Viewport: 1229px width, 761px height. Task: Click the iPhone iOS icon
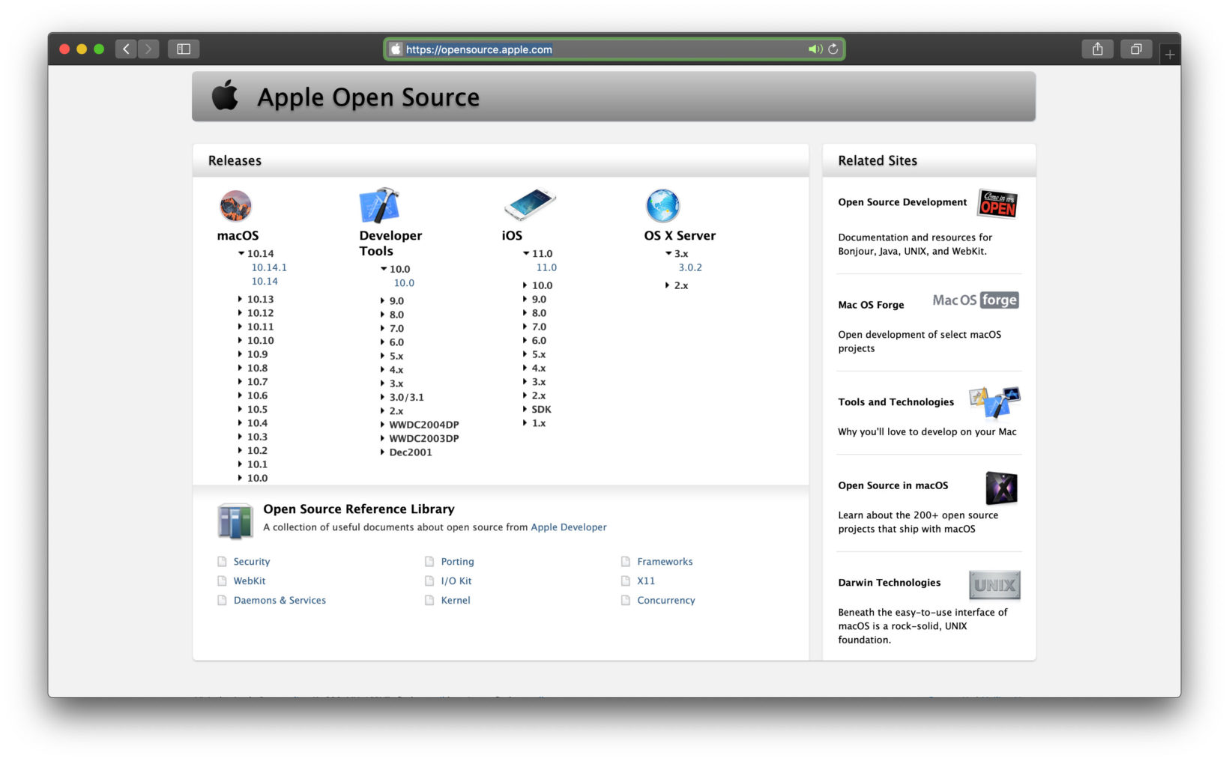(x=530, y=204)
